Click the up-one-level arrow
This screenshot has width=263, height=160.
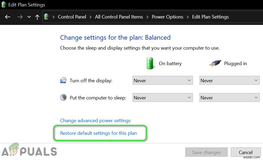click(x=37, y=17)
